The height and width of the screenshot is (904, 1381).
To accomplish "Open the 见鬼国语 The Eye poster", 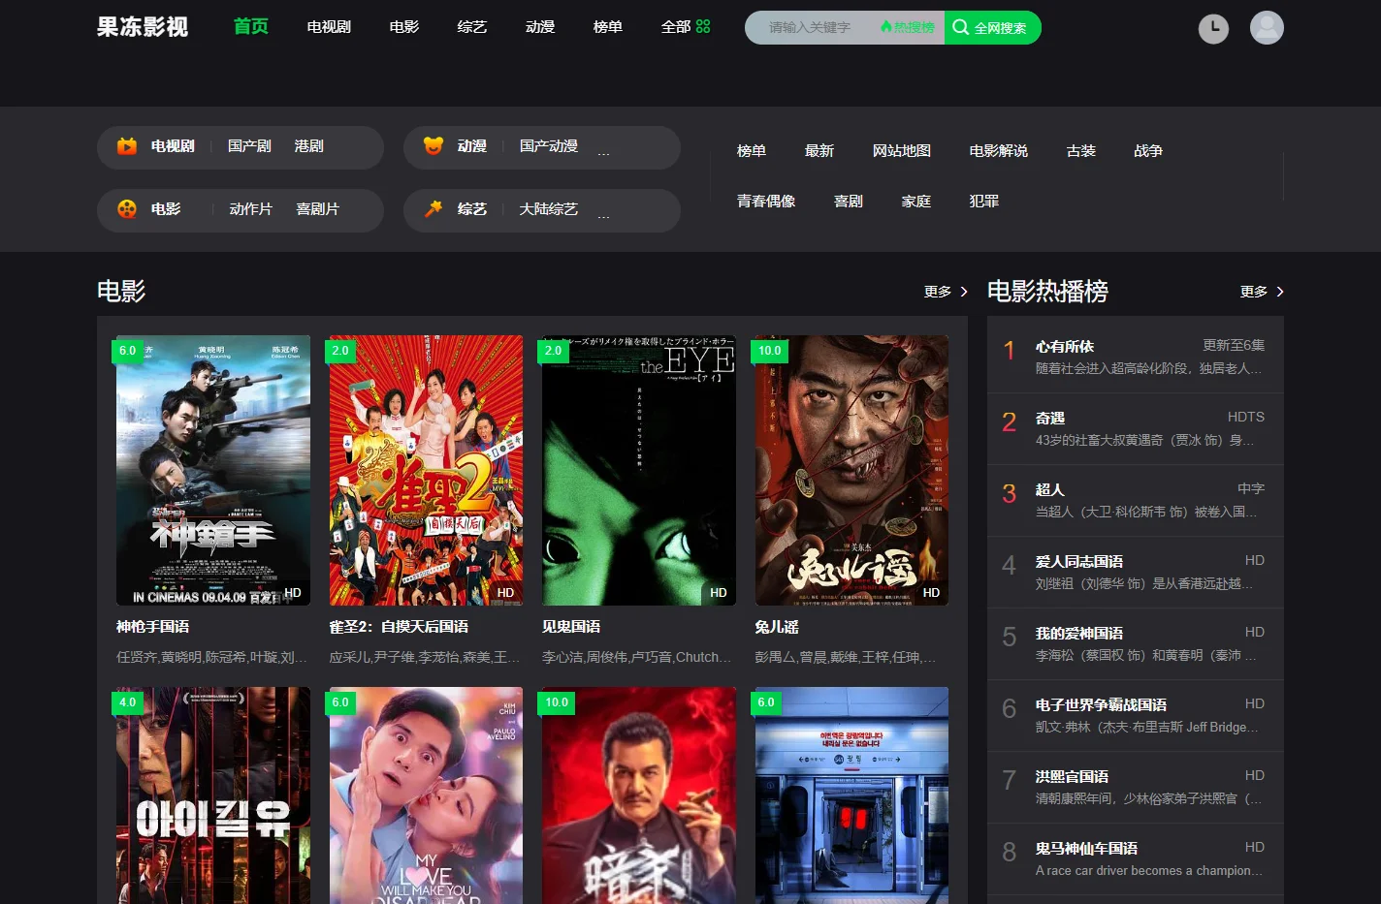I will 639,471.
